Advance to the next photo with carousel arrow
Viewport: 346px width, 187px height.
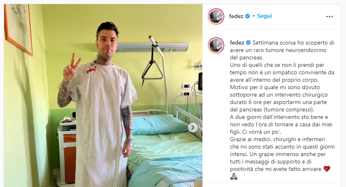[192, 128]
